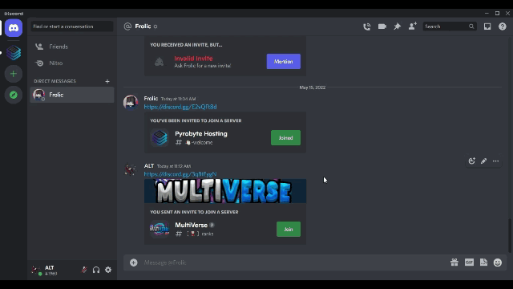Viewport: 513px width, 289px height.
Task: Open User Settings gear icon
Action: pos(108,270)
